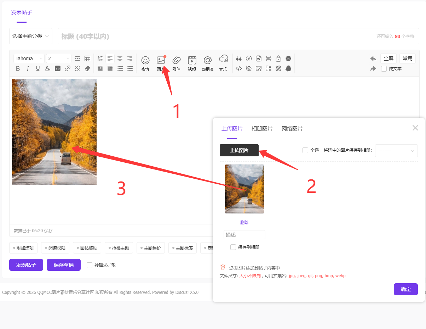Insert an ordered numbered list
This screenshot has height=329, width=426.
[120, 68]
